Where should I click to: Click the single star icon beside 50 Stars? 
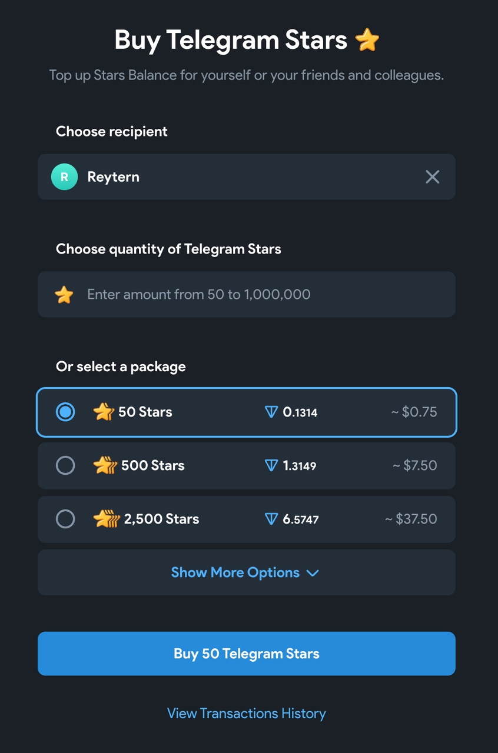pos(103,412)
